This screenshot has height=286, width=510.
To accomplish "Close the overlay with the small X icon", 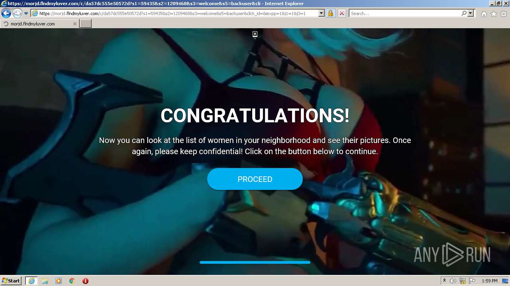I will [x=255, y=34].
